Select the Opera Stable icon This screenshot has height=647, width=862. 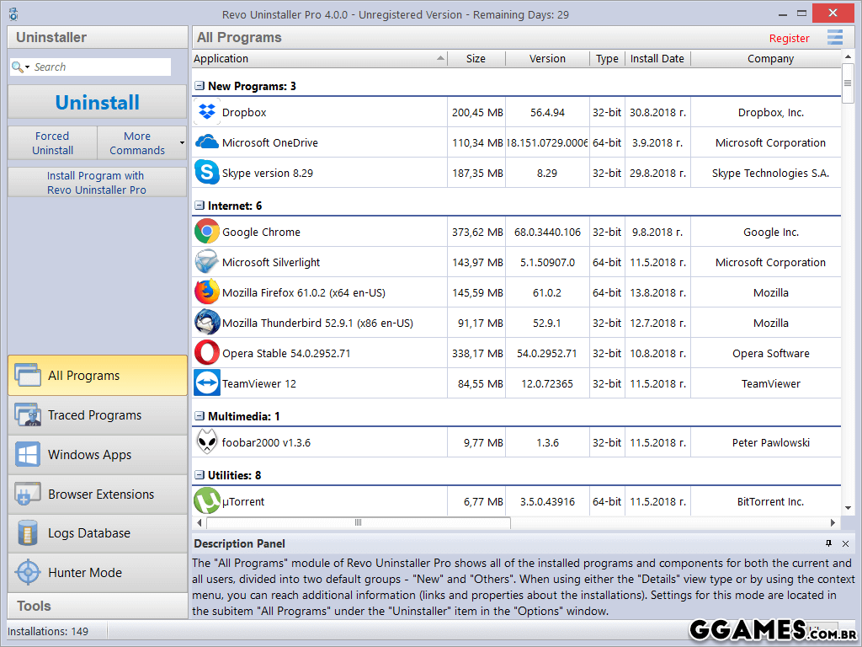(x=206, y=353)
